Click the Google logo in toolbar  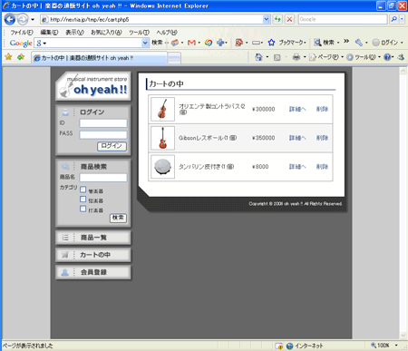(x=21, y=43)
